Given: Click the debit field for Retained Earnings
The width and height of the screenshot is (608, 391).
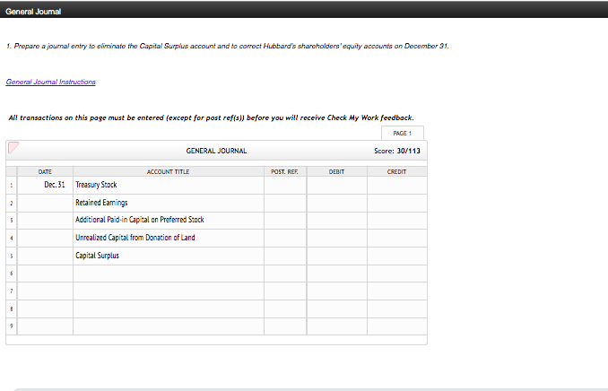Looking at the screenshot, I should pos(337,203).
